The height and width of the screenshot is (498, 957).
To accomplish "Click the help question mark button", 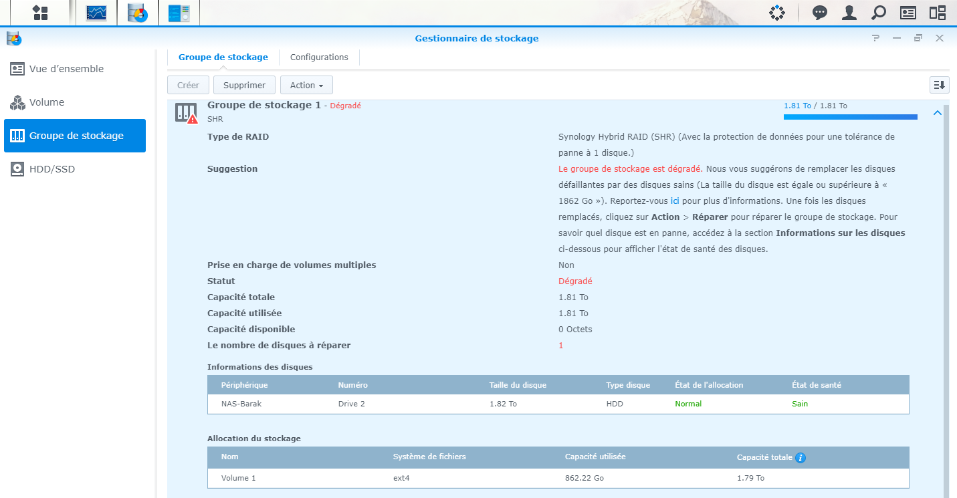I will coord(875,38).
